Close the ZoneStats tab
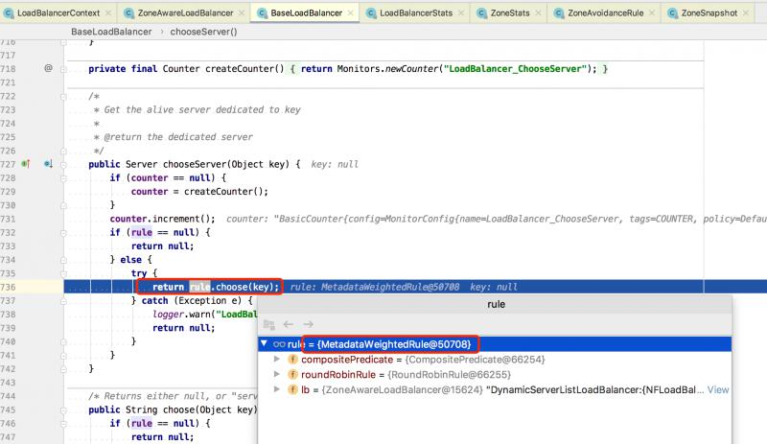This screenshot has height=444, width=767. coord(538,12)
